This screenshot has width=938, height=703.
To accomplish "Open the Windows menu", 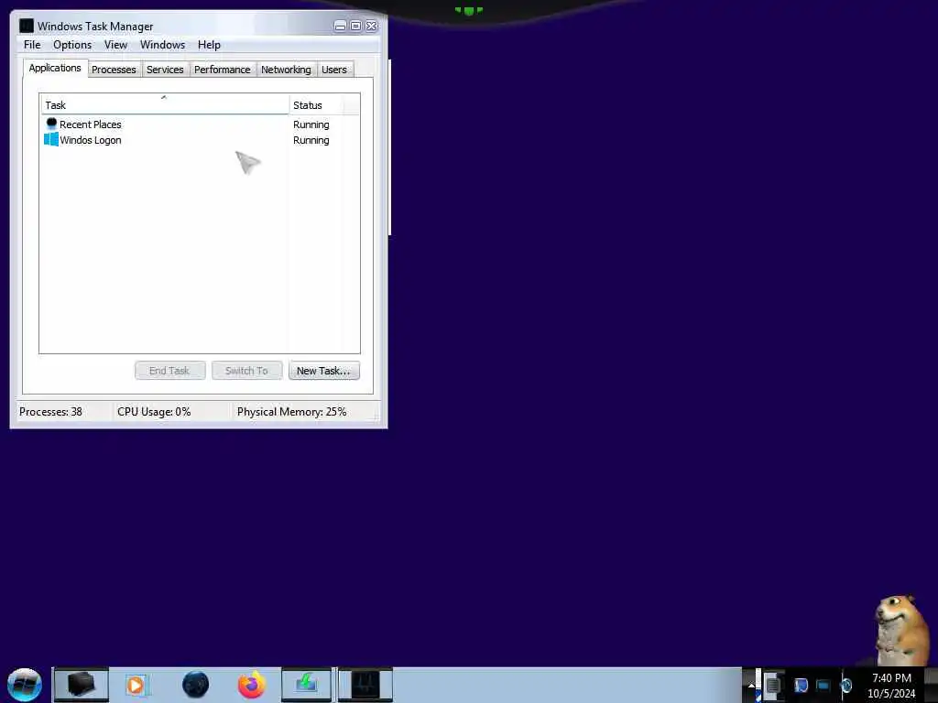I will (163, 45).
